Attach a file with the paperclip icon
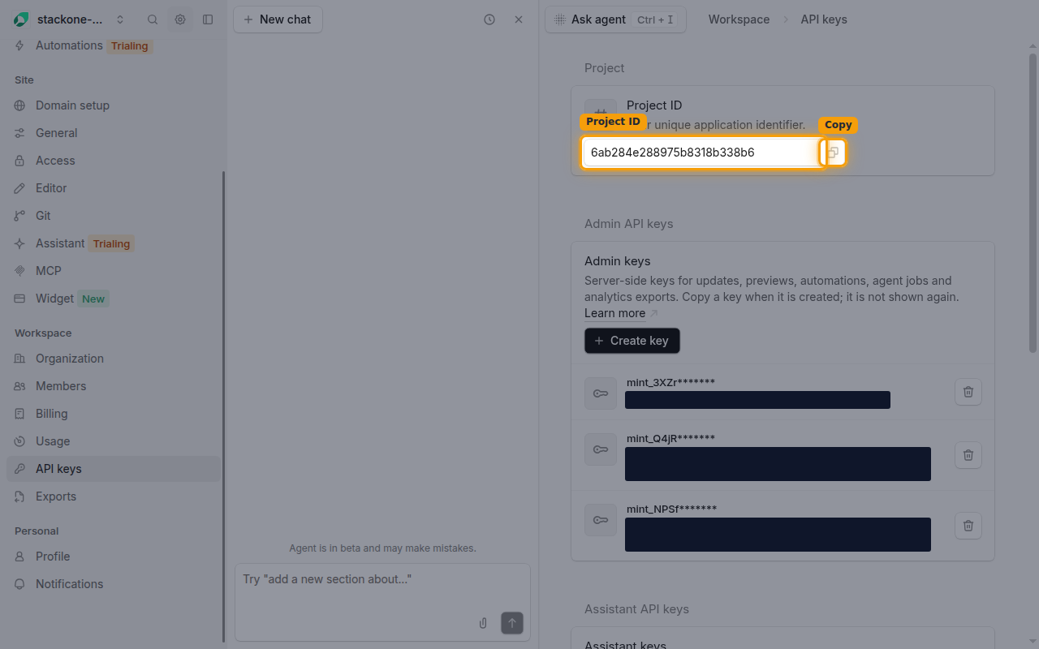This screenshot has width=1039, height=649. 483,623
